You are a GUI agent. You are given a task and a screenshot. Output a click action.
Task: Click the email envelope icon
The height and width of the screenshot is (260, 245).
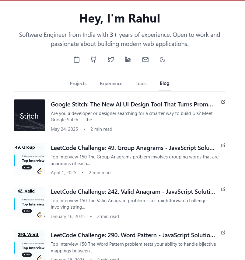click(x=145, y=60)
